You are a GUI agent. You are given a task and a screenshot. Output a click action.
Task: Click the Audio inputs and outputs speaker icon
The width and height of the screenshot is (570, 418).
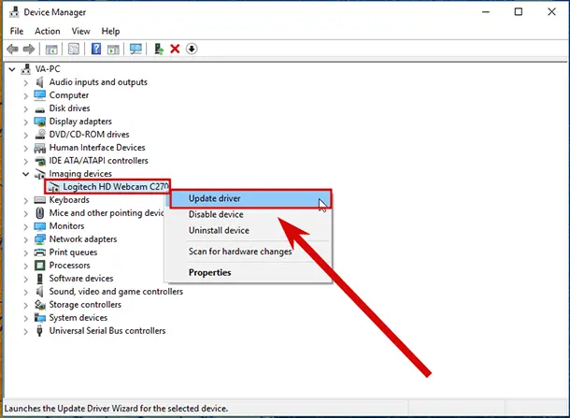[x=39, y=82]
